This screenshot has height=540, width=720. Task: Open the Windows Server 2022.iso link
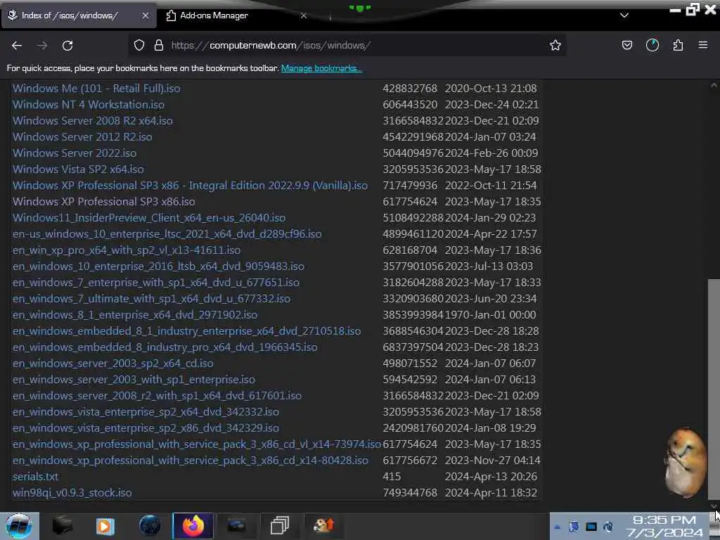tap(75, 153)
